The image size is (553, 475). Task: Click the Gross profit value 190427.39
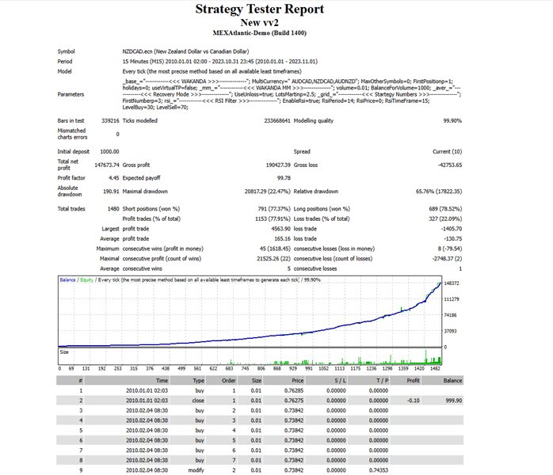point(278,165)
